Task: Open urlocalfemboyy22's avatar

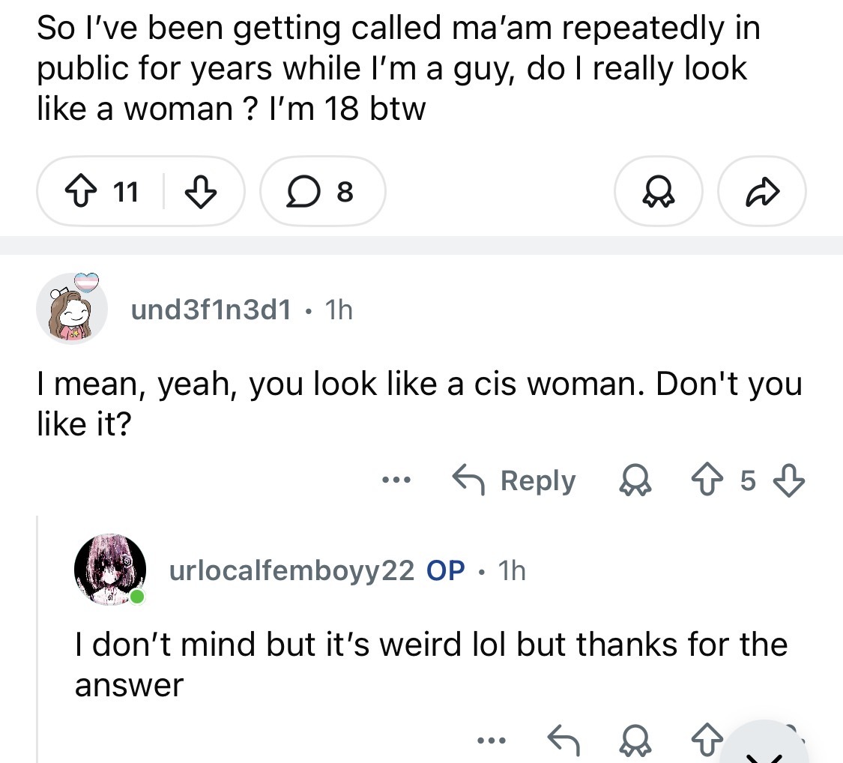Action: coord(109,571)
